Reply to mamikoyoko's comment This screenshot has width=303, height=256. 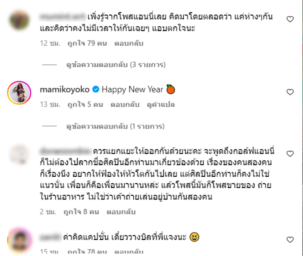tap(125, 105)
